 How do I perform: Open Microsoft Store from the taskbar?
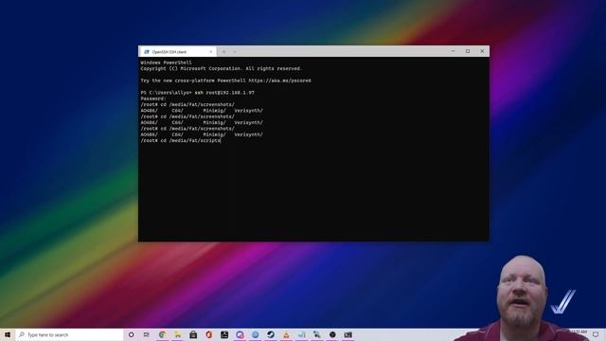193,334
